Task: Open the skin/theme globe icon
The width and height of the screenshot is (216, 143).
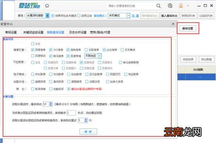Action: pos(170,6)
